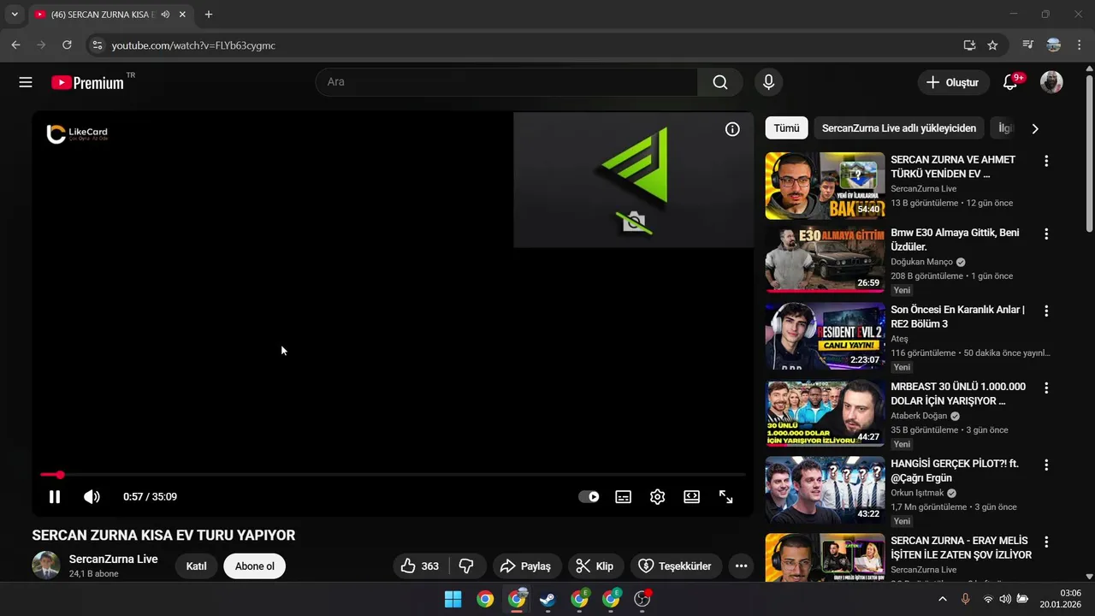1095x616 pixels.
Task: Open options for ERAY MELİS İŞİTEN video
Action: click(1045, 542)
